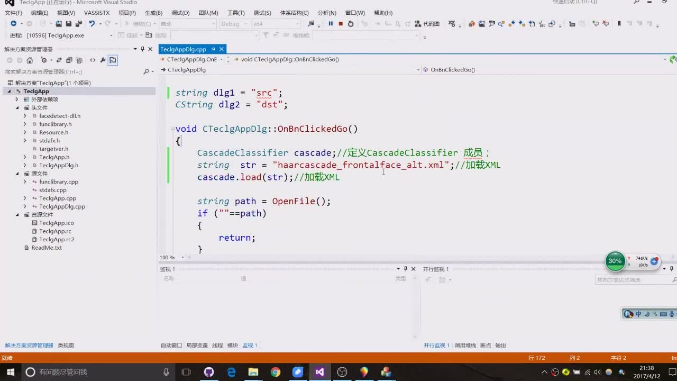The height and width of the screenshot is (381, 677).
Task: Select TeclgAppDlg.cpp in Solution Explorer
Action: pyautogui.click(x=62, y=206)
